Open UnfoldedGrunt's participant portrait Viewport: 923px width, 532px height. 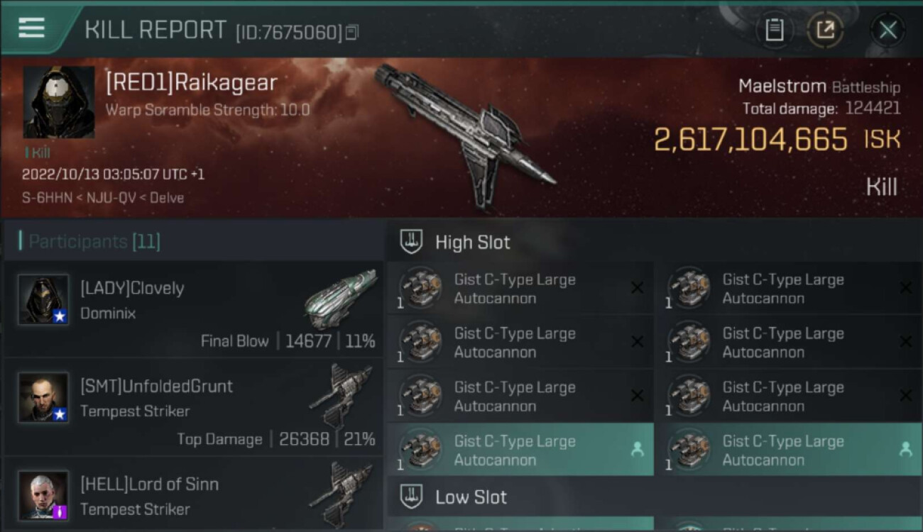[x=43, y=397]
